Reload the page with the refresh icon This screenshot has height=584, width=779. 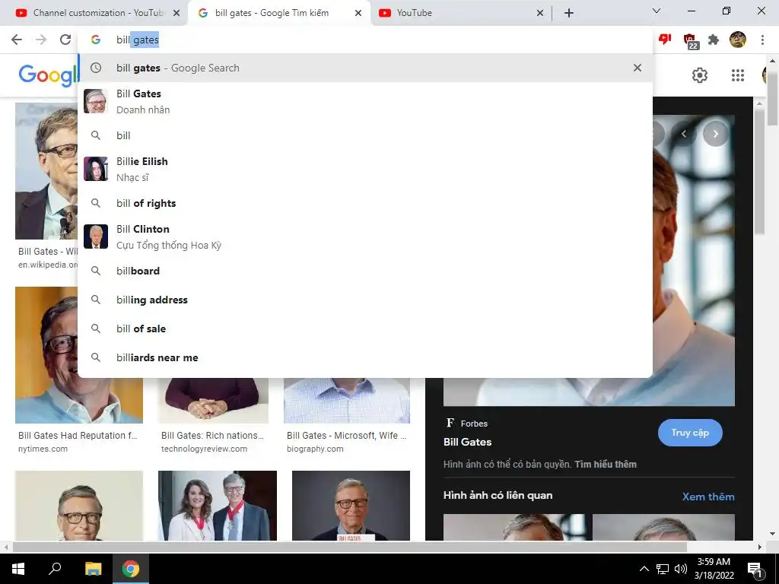tap(65, 40)
